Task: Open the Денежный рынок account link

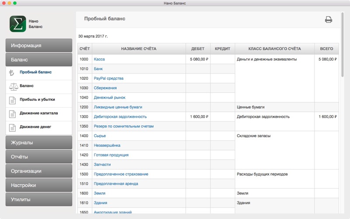Action: (109, 98)
